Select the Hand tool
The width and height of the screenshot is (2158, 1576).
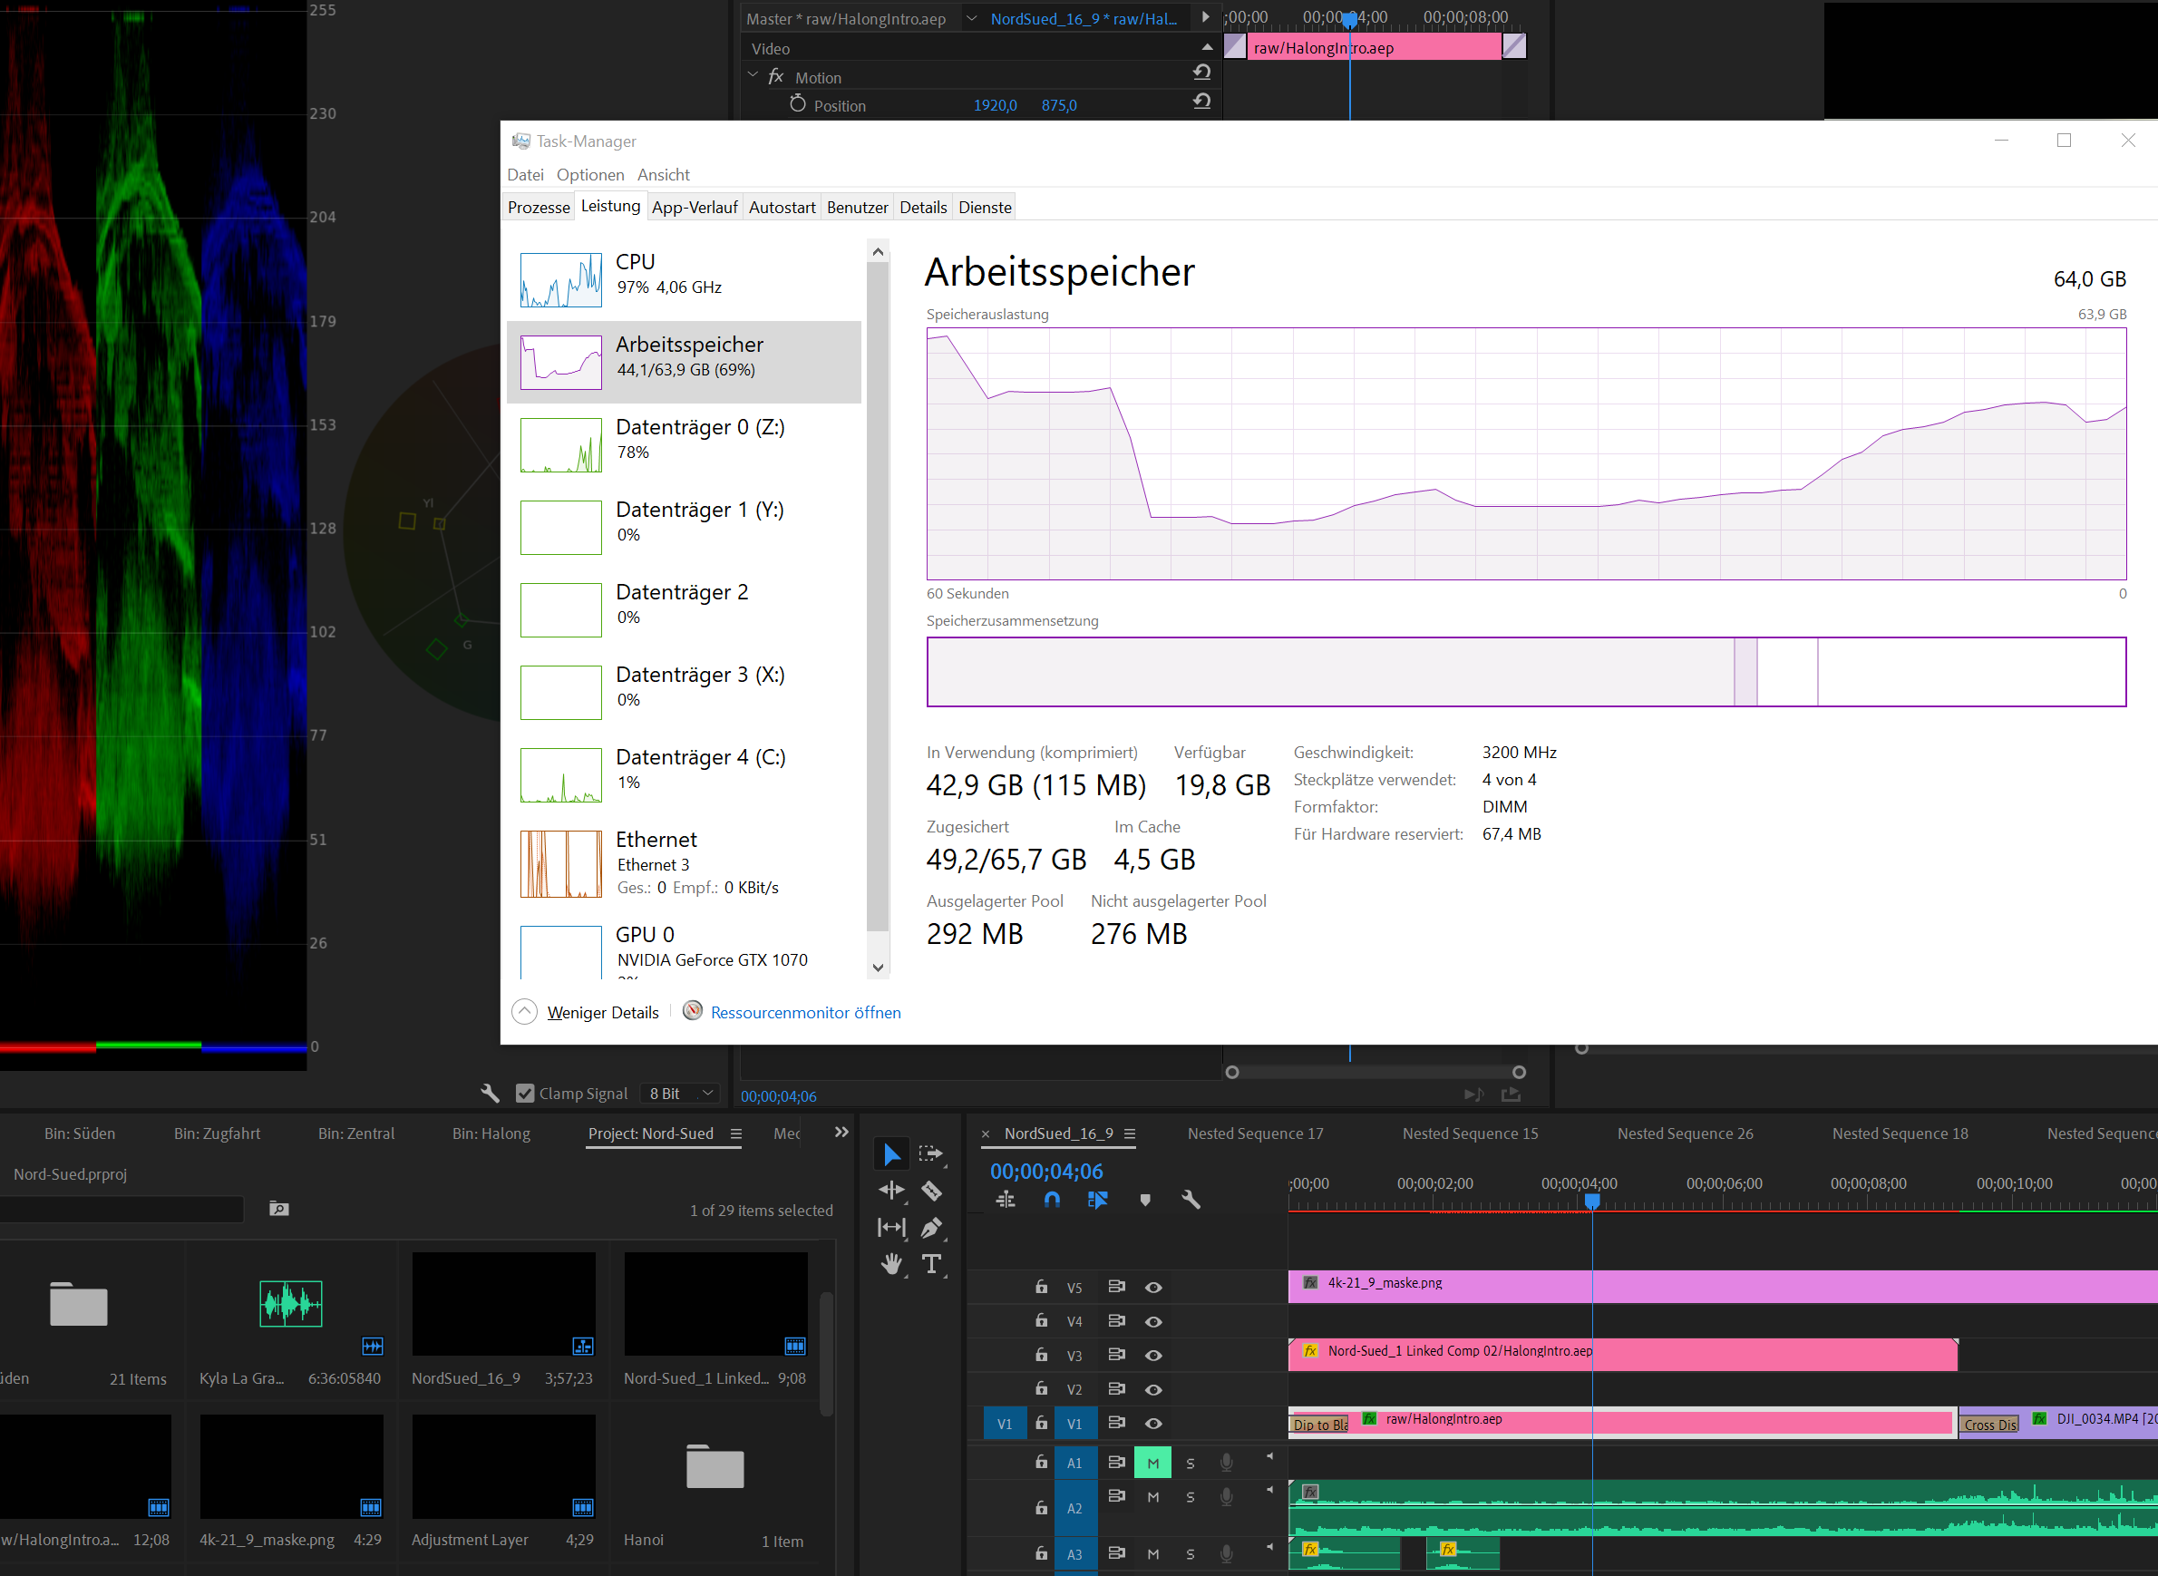tap(891, 1264)
